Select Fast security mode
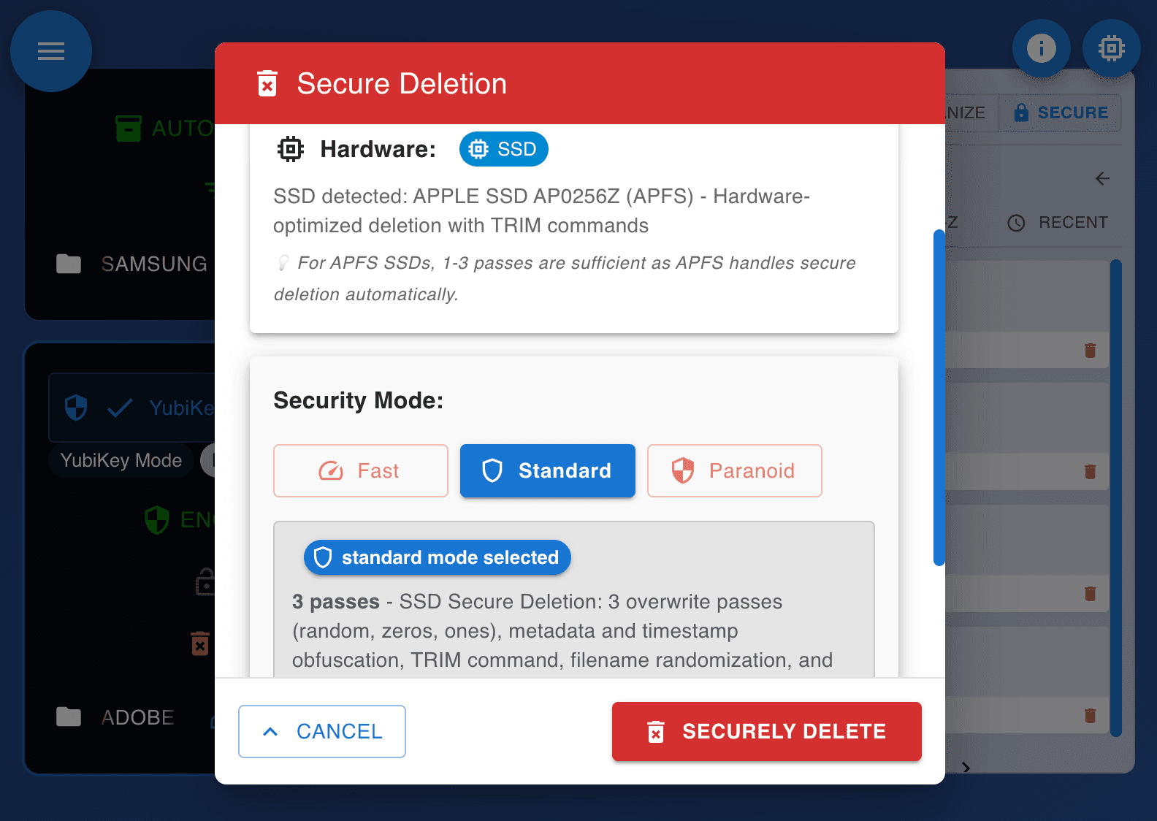This screenshot has height=821, width=1157. tap(360, 471)
